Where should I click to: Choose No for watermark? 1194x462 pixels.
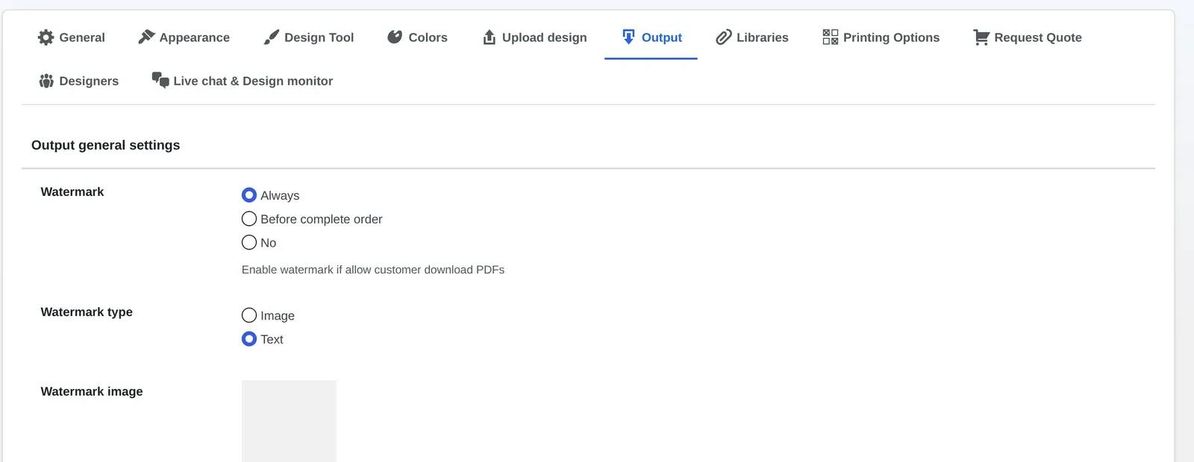(249, 242)
